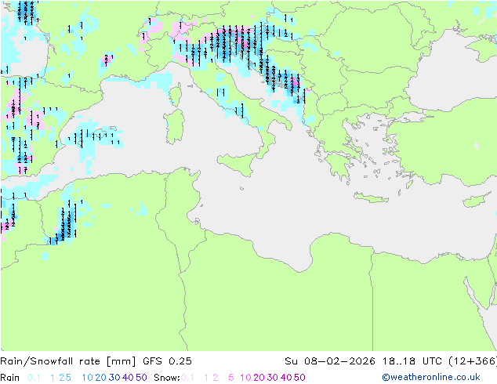Select the 'Rain/Snowfall rate [mm]' title text

point(68,361)
